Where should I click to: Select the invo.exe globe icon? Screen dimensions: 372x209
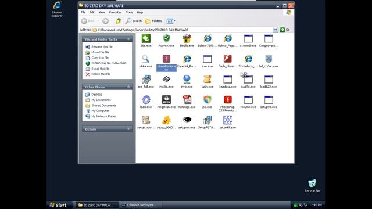click(x=187, y=80)
